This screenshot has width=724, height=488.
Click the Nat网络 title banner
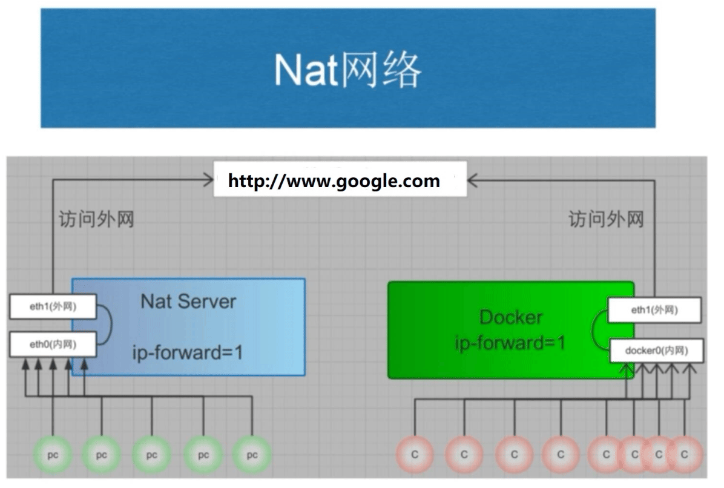pos(347,68)
